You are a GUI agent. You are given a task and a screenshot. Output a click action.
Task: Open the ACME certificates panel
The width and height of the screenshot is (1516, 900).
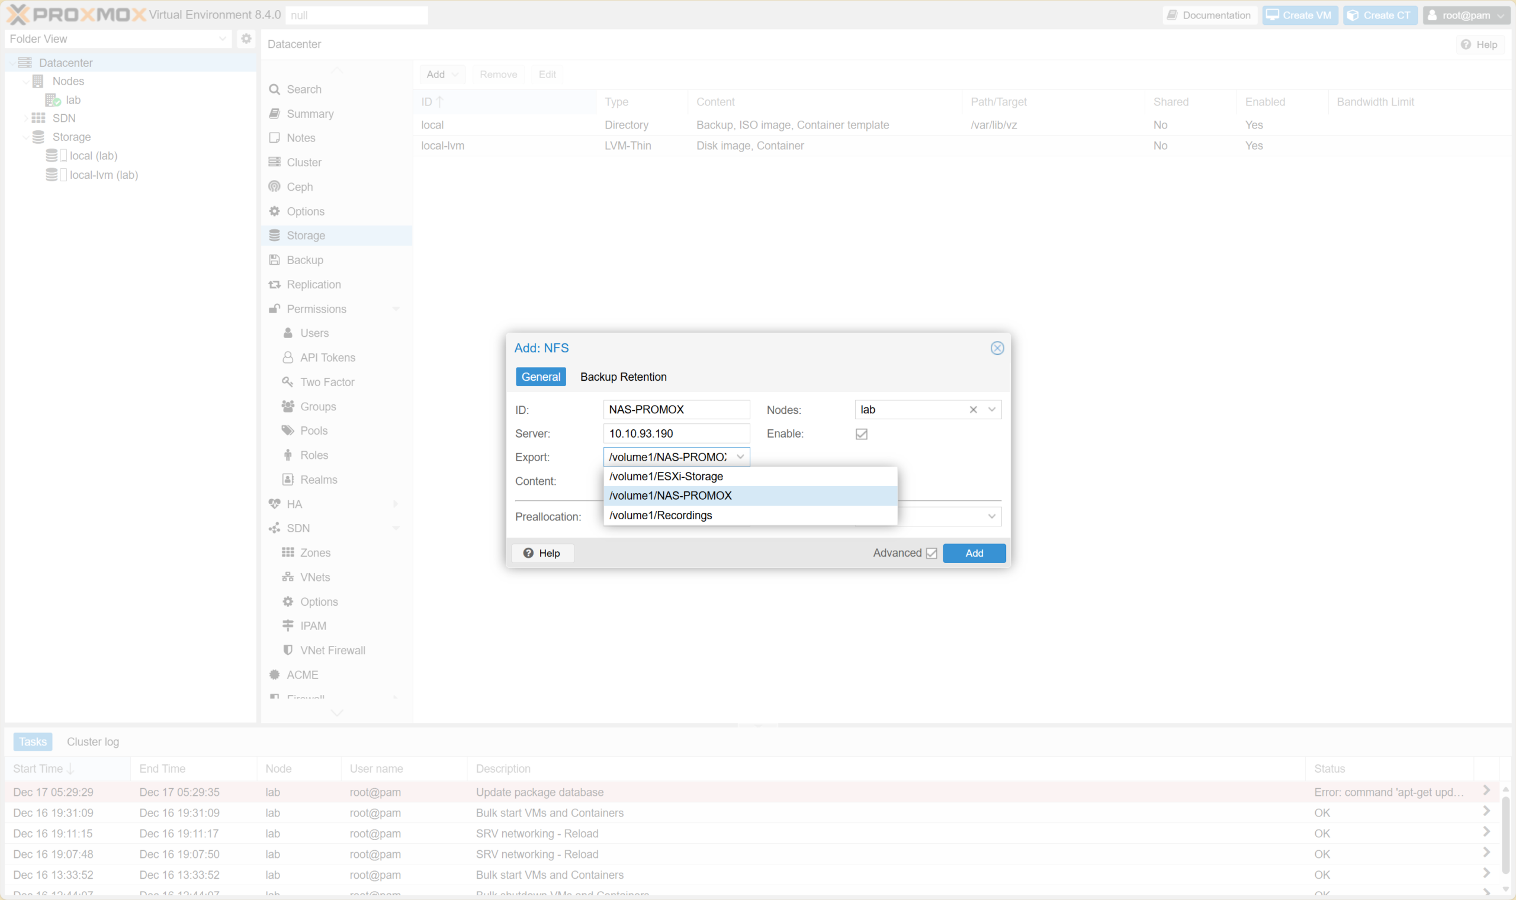(302, 674)
